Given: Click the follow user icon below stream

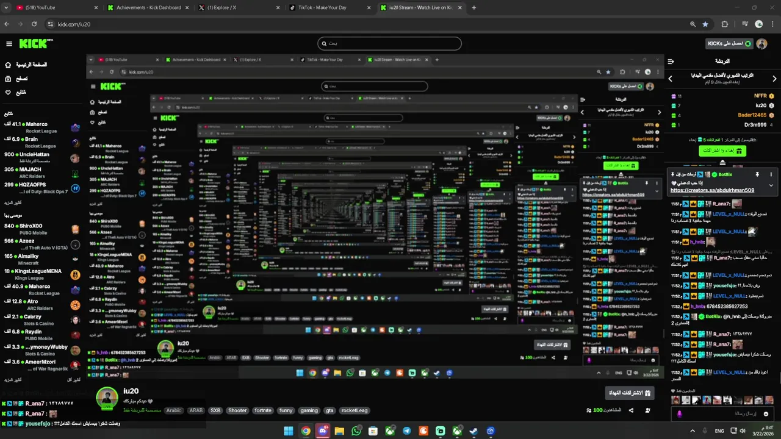Looking at the screenshot, I should click(x=647, y=410).
